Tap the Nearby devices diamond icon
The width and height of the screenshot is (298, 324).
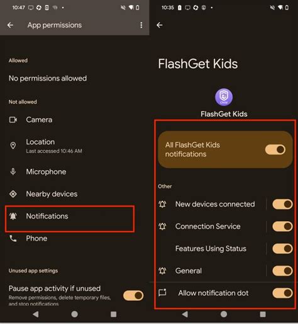pyautogui.click(x=13, y=194)
